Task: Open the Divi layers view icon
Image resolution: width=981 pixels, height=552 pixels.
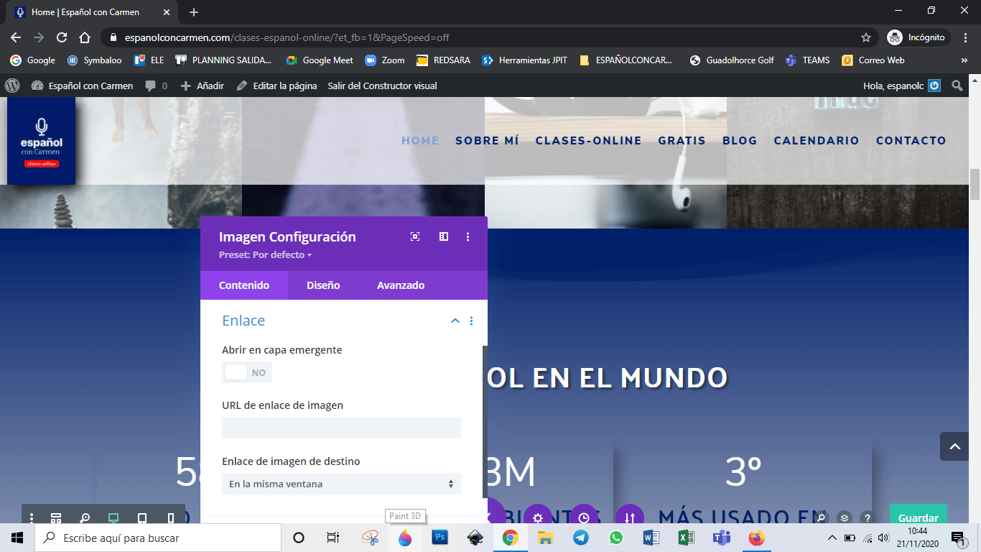Action: coord(845,517)
